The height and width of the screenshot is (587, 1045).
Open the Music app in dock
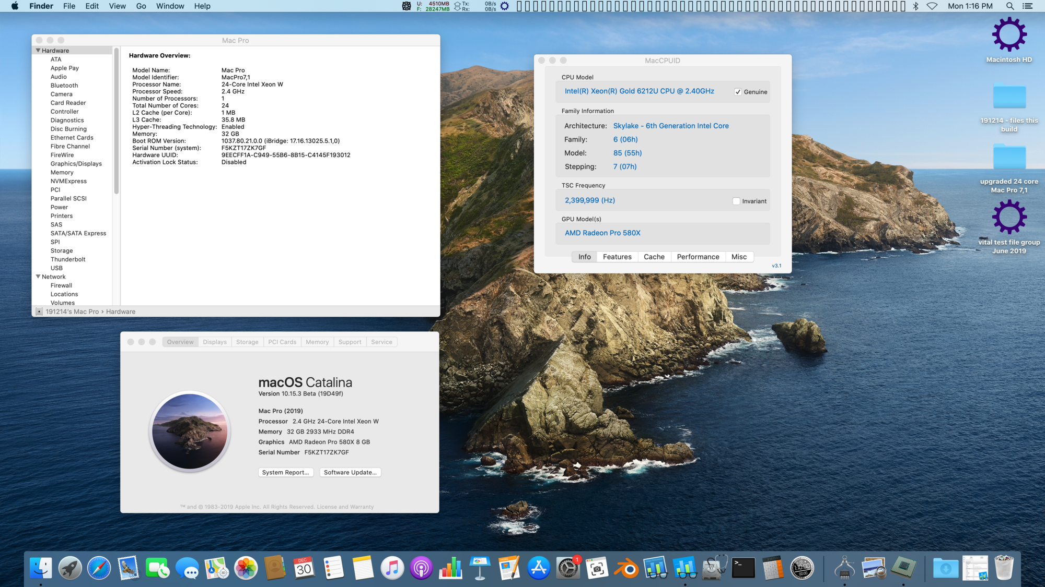click(392, 568)
